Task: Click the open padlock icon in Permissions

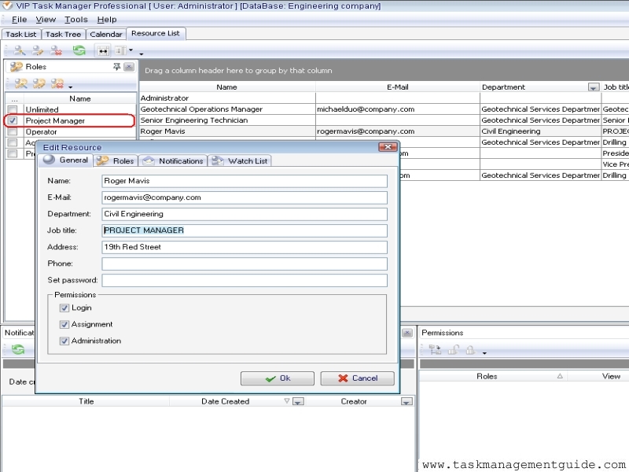Action: tap(453, 350)
